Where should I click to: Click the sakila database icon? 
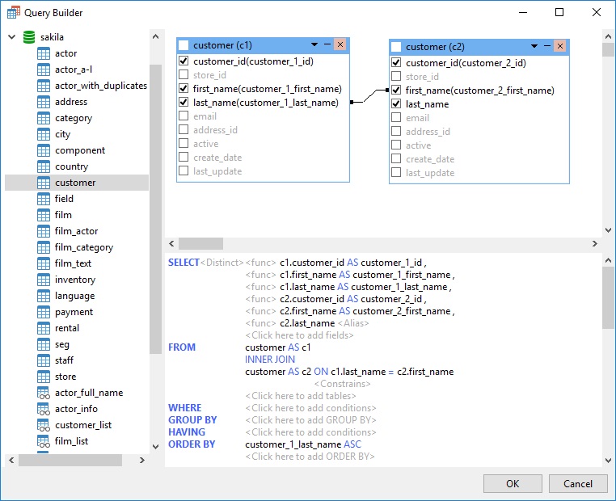tap(29, 37)
